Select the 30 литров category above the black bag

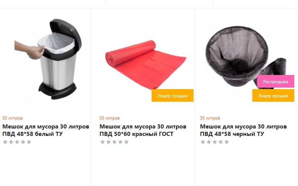(x=210, y=118)
